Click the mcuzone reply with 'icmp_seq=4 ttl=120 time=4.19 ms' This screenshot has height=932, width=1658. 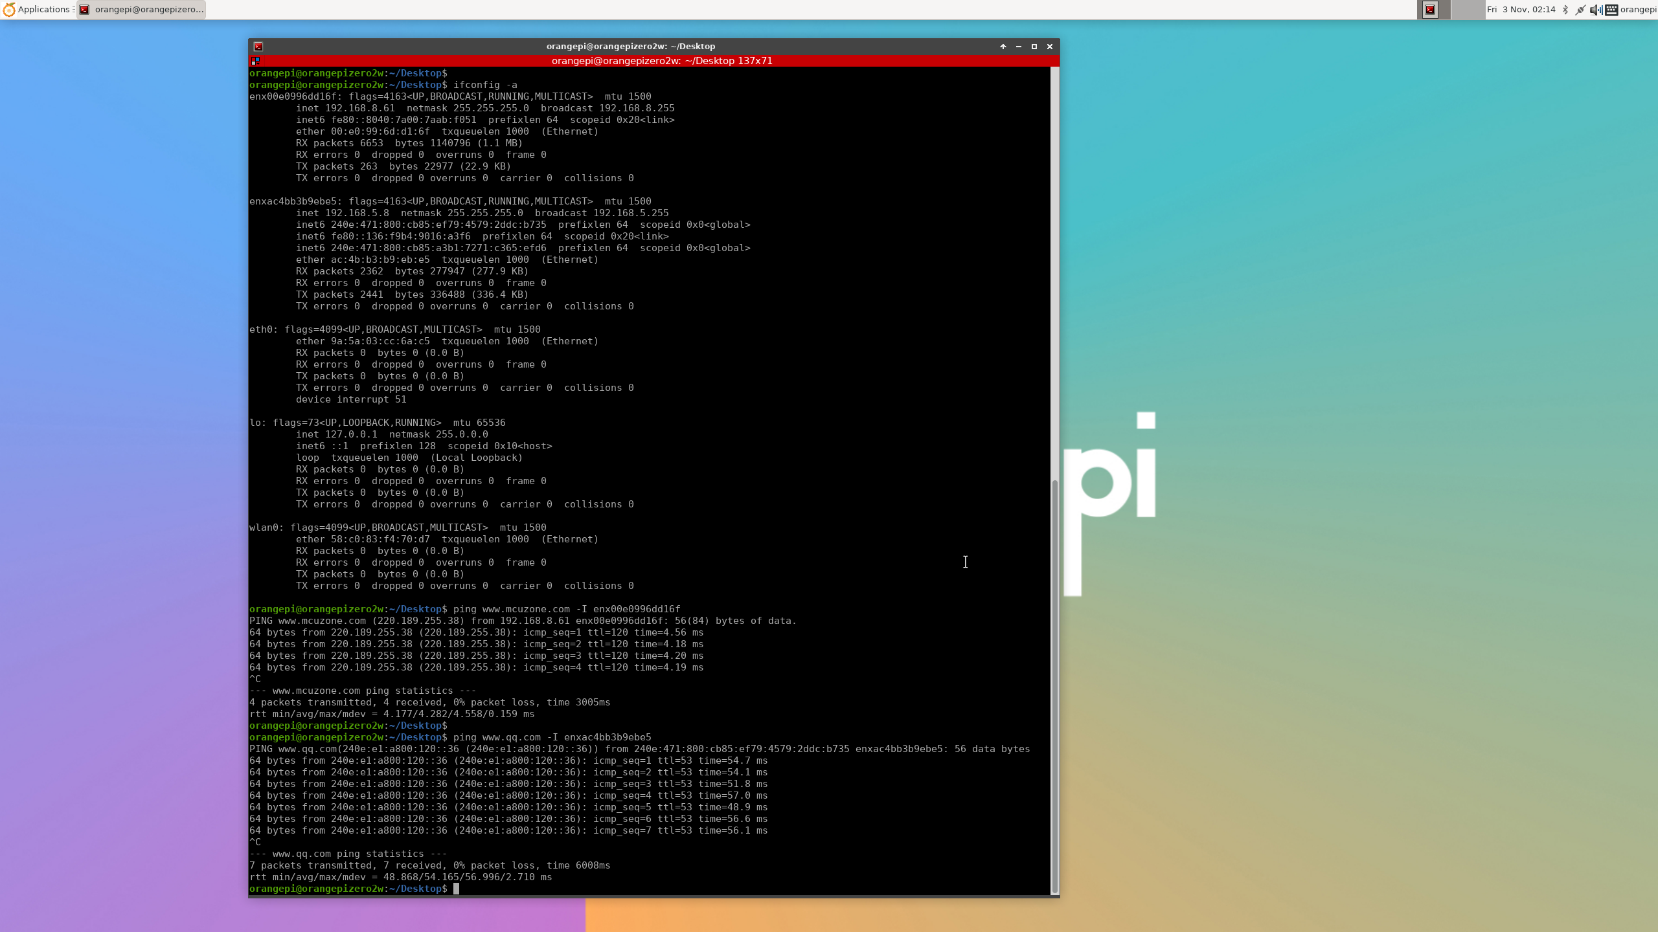pos(477,667)
